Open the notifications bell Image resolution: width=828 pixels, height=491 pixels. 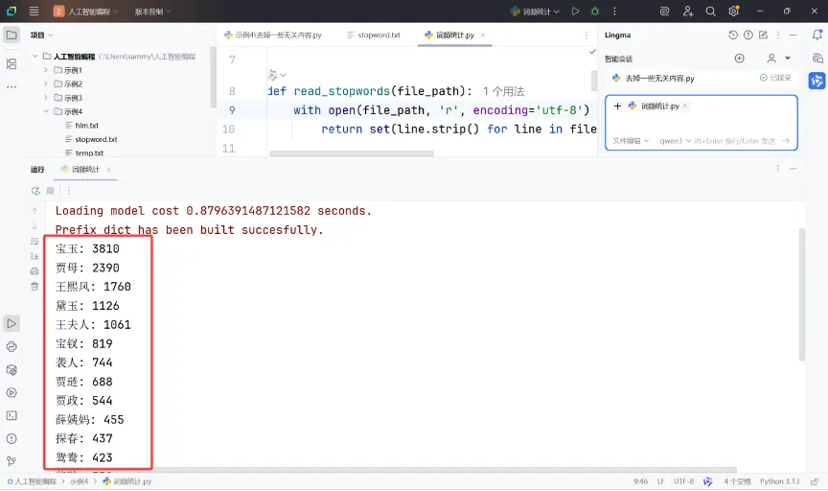click(816, 35)
